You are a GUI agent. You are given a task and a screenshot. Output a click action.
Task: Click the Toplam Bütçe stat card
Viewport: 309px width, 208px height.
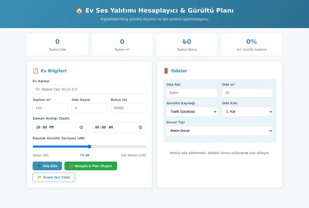click(x=187, y=44)
